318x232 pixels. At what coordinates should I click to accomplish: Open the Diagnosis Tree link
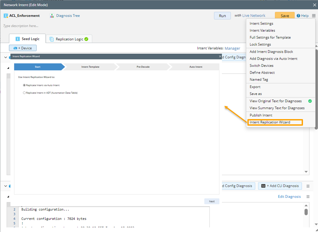pyautogui.click(x=68, y=16)
